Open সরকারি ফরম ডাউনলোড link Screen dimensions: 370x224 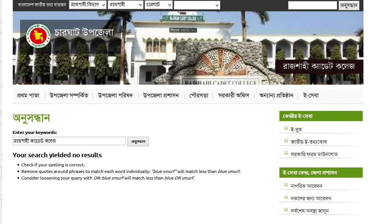[x=314, y=154]
